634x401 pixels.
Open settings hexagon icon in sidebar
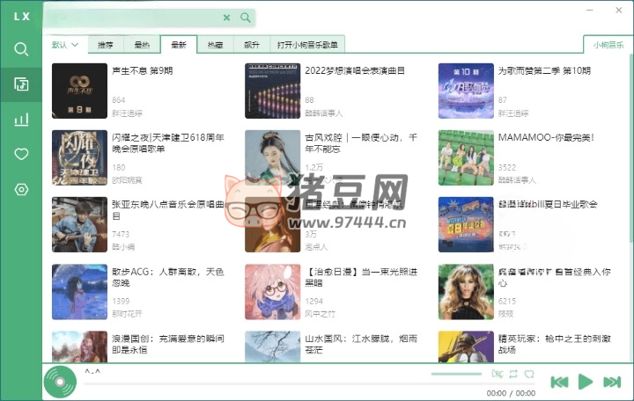pos(21,190)
